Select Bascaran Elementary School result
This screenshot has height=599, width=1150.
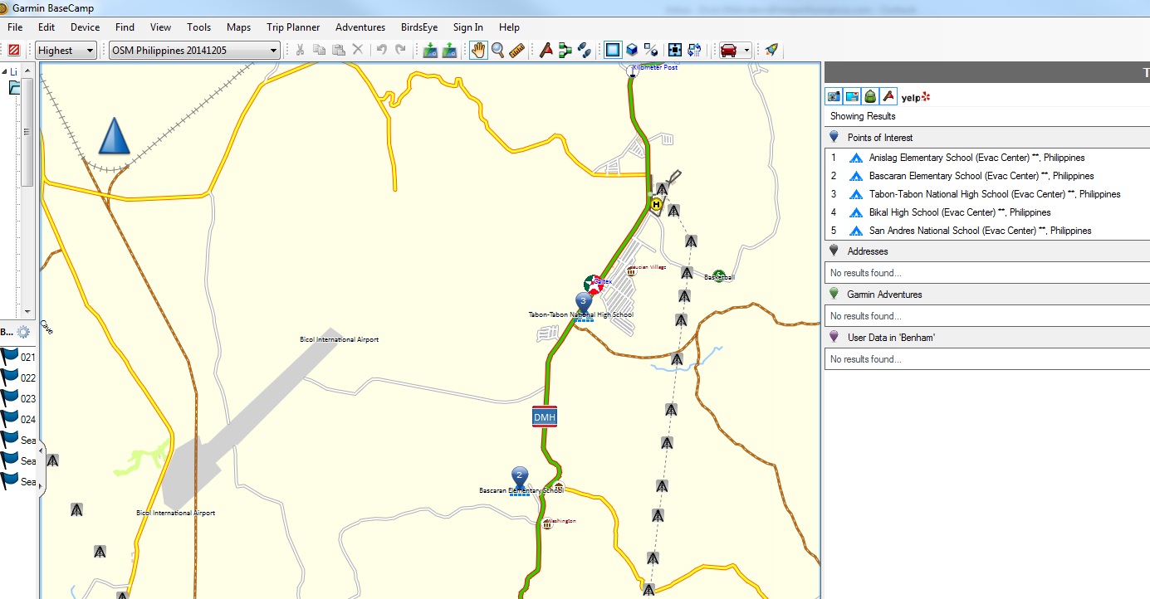click(987, 176)
